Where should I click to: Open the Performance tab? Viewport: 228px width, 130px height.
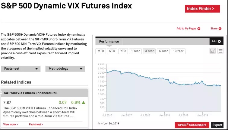tap(109, 42)
